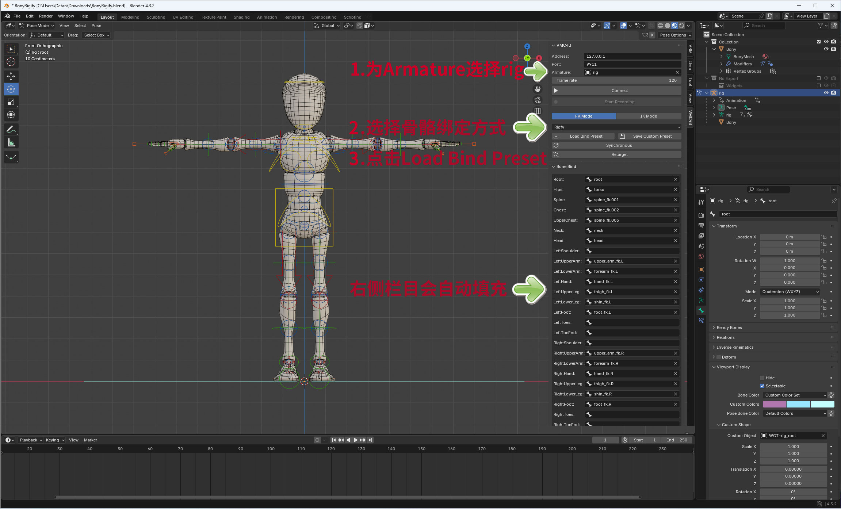Select the Measure tool
Screen dimensions: 841x509
point(11,142)
